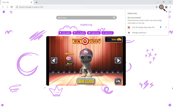Viewport: 173px width, 108px height.
Task: Close the New Tab tab
Action: (x=31, y=2)
